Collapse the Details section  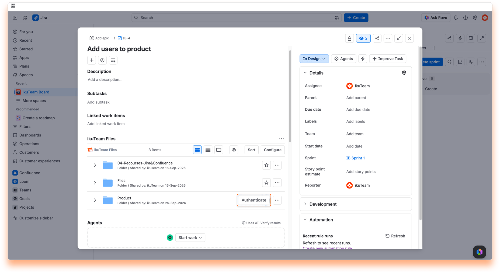coord(305,73)
